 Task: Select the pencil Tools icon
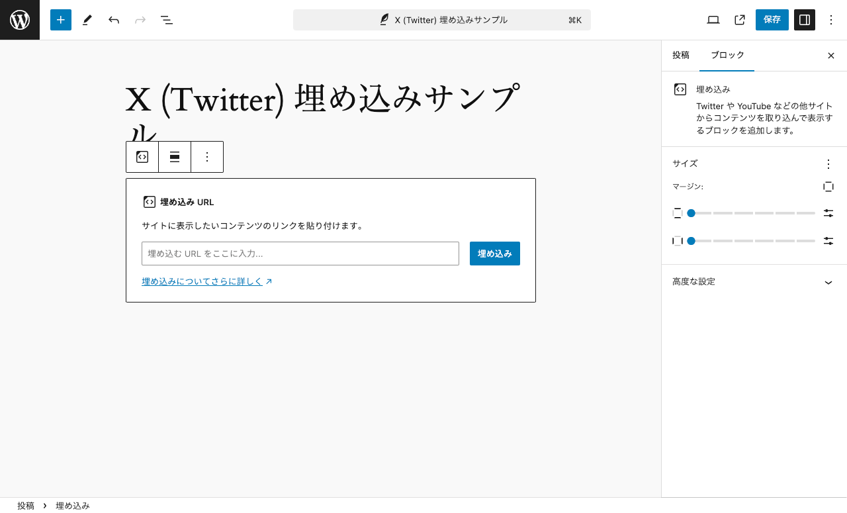point(87,20)
